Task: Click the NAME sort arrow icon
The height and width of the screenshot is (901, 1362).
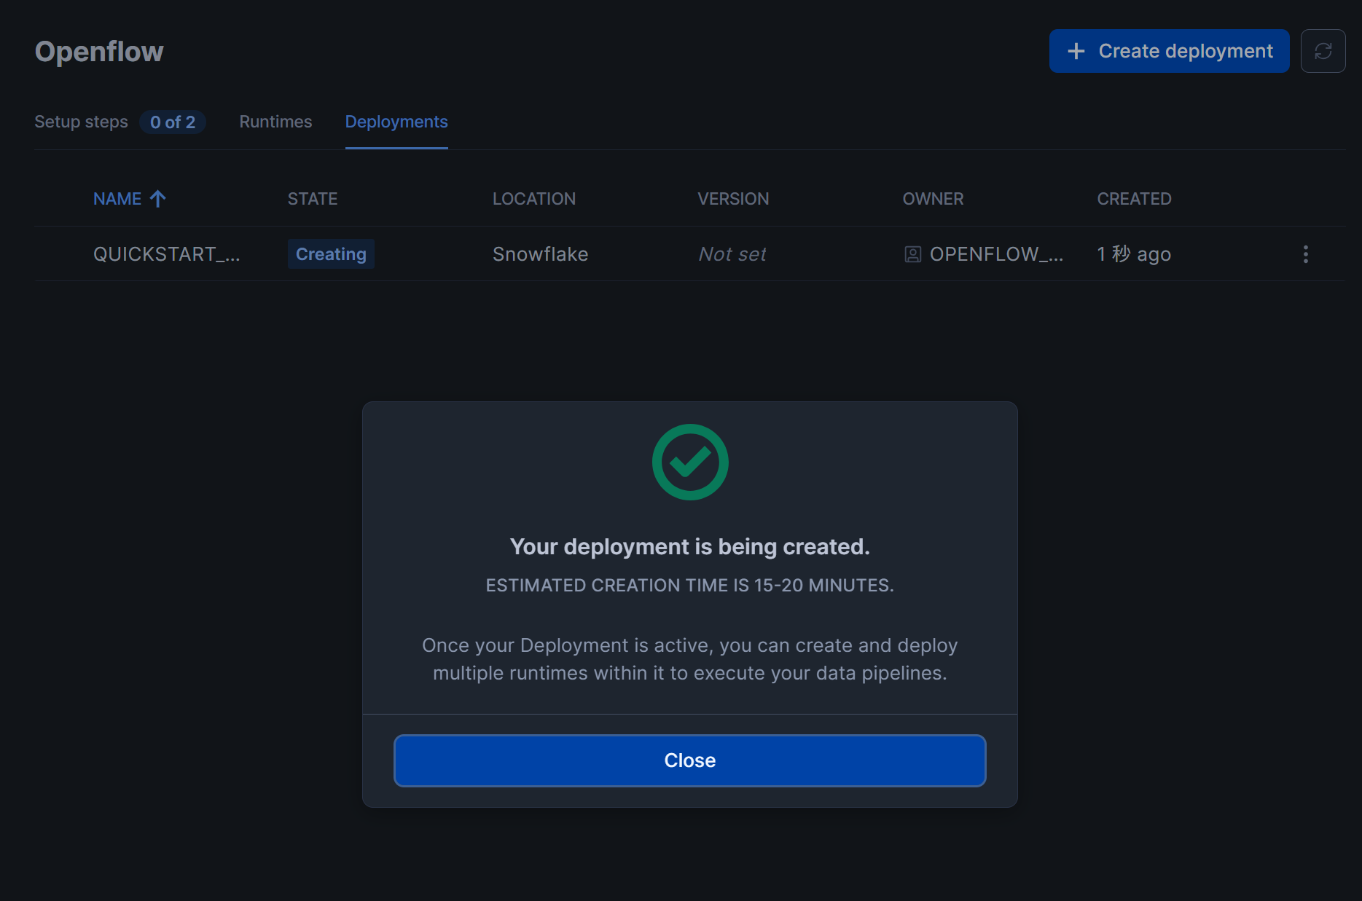Action: (x=158, y=199)
